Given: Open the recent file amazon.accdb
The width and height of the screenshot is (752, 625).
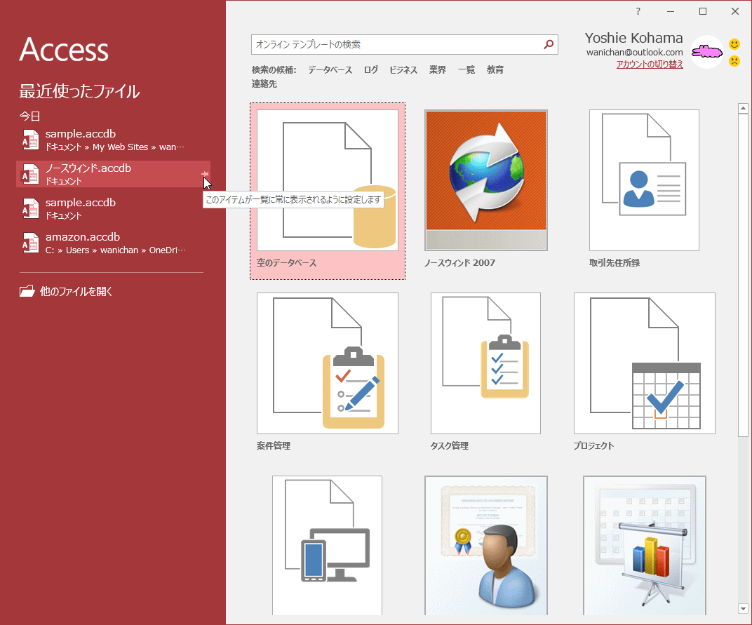Looking at the screenshot, I should (x=113, y=243).
